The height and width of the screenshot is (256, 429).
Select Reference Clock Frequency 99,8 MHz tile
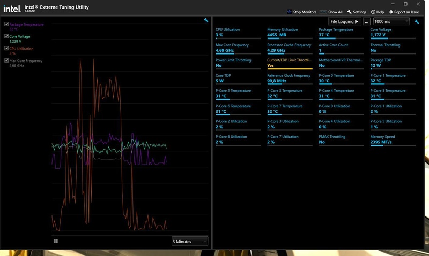pos(290,79)
